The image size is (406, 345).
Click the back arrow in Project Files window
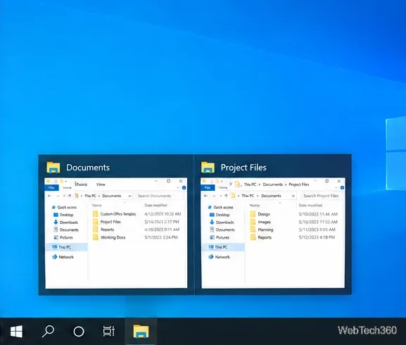(x=206, y=196)
